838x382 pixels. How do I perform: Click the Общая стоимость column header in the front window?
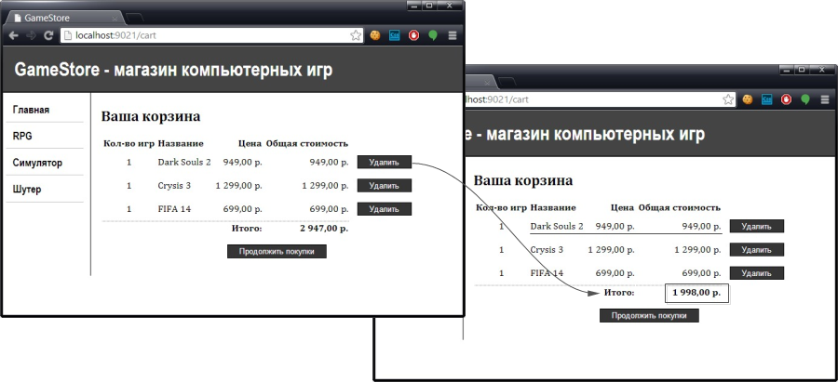click(x=307, y=143)
